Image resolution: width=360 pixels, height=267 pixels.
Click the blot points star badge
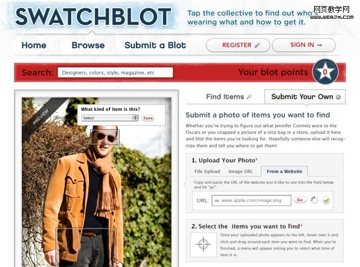[325, 72]
